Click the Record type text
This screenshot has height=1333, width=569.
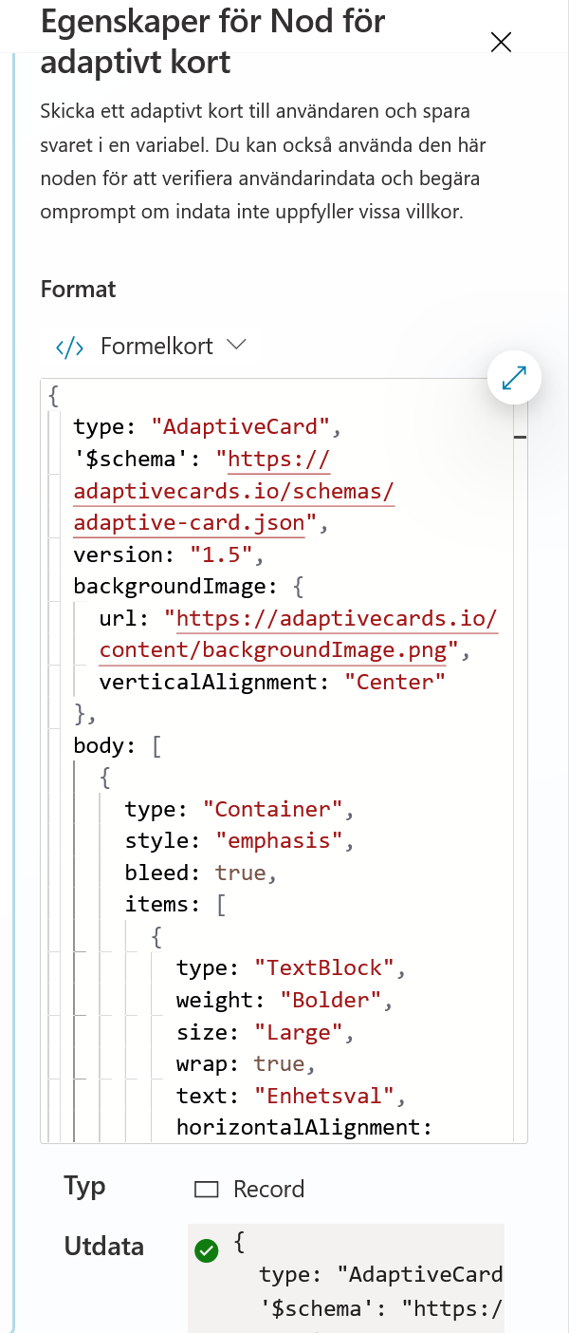(269, 1190)
